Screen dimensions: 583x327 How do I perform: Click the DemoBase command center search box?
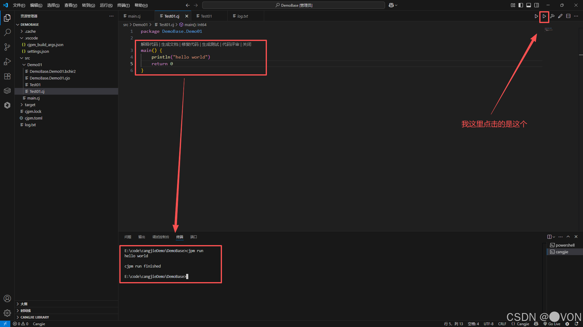[x=294, y=5]
